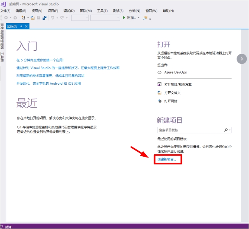Open the 项目(P) menu
This screenshot has width=249, height=229.
53,11
